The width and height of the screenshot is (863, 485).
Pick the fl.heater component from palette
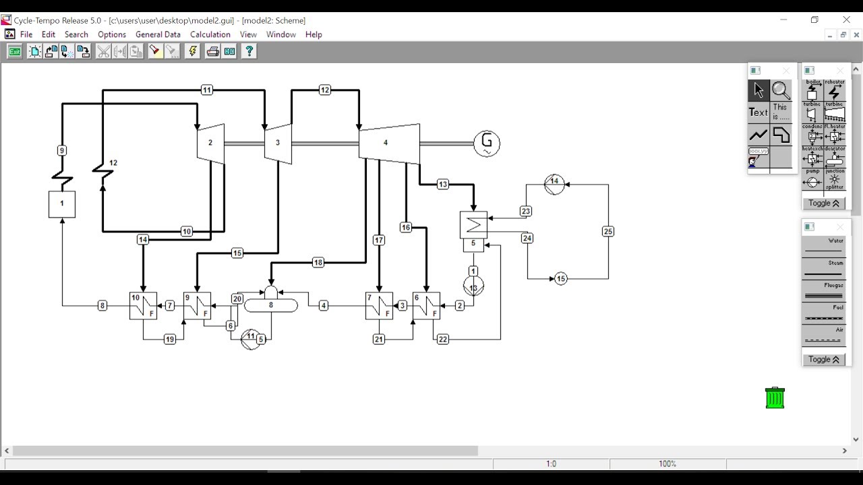[835, 135]
